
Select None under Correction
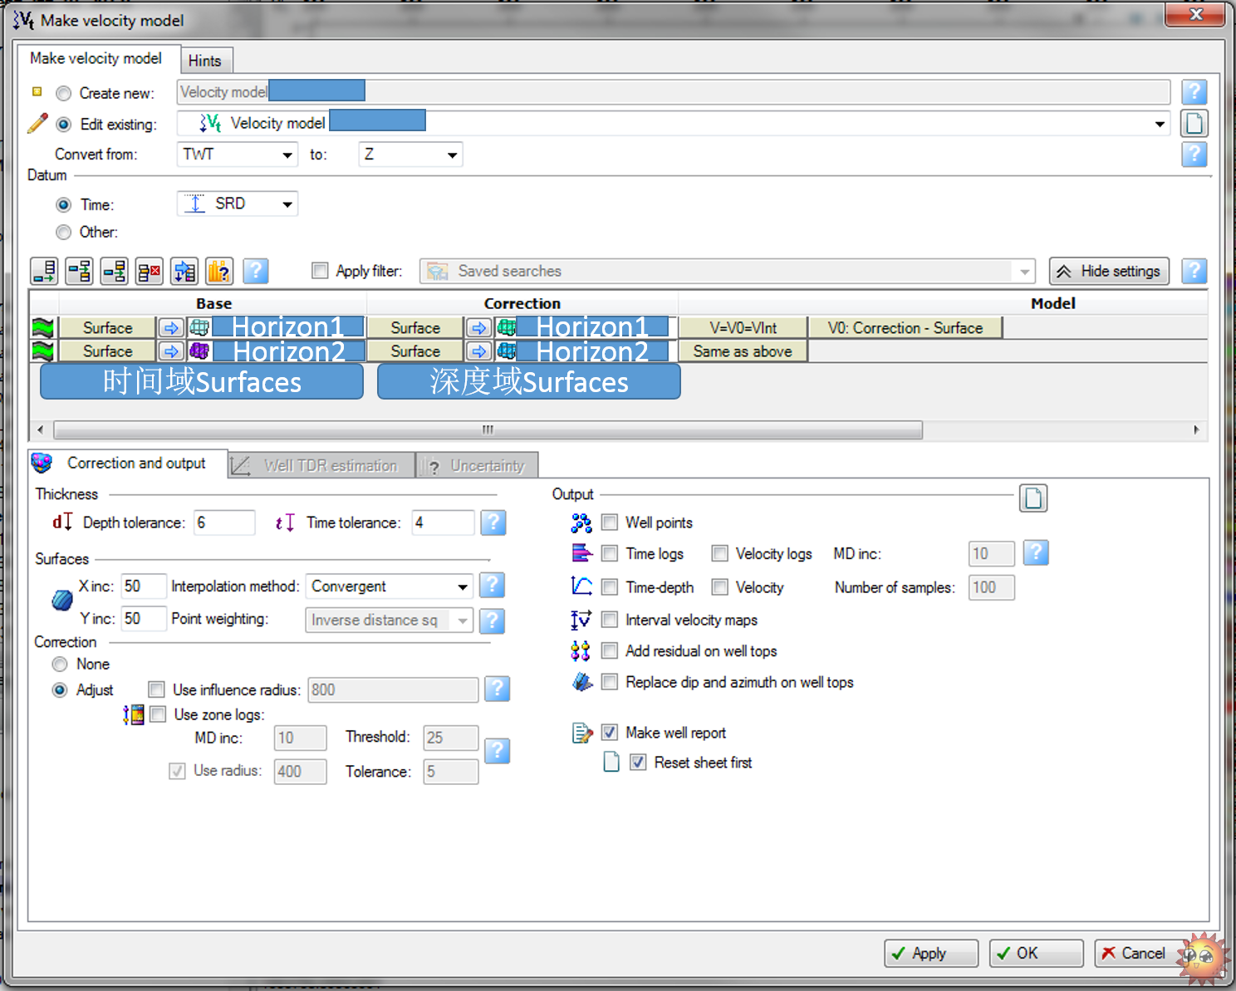(60, 664)
